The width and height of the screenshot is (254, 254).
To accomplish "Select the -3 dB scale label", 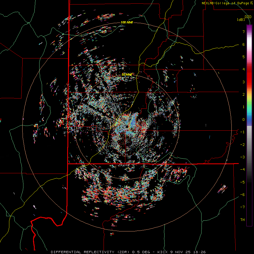I will (242, 157).
